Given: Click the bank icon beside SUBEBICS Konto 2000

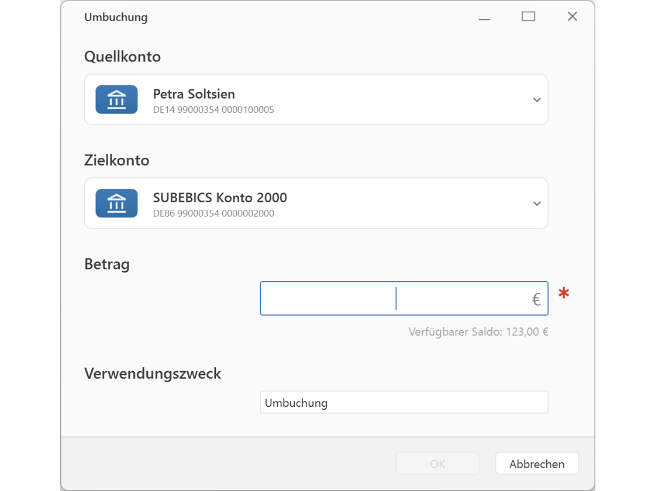Looking at the screenshot, I should (x=116, y=203).
